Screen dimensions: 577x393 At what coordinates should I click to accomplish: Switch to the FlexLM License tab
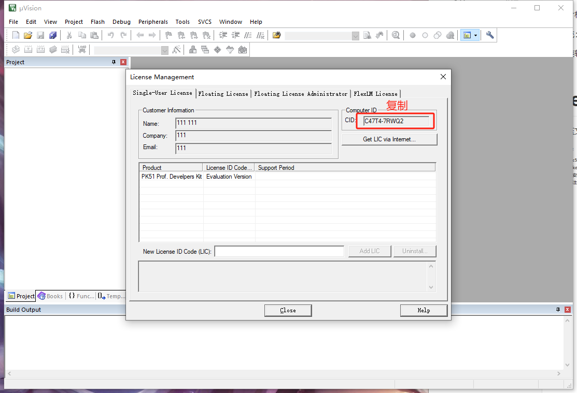[376, 94]
